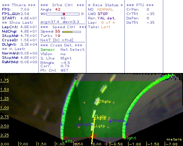Click the CrTilt value -35
The height and width of the screenshot is (146, 183).
click(150, 14)
